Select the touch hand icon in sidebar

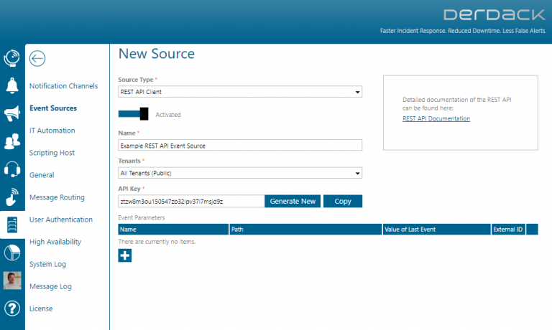12,197
